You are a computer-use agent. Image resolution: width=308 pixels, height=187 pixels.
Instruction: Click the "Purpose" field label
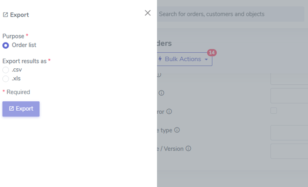pyautogui.click(x=13, y=36)
